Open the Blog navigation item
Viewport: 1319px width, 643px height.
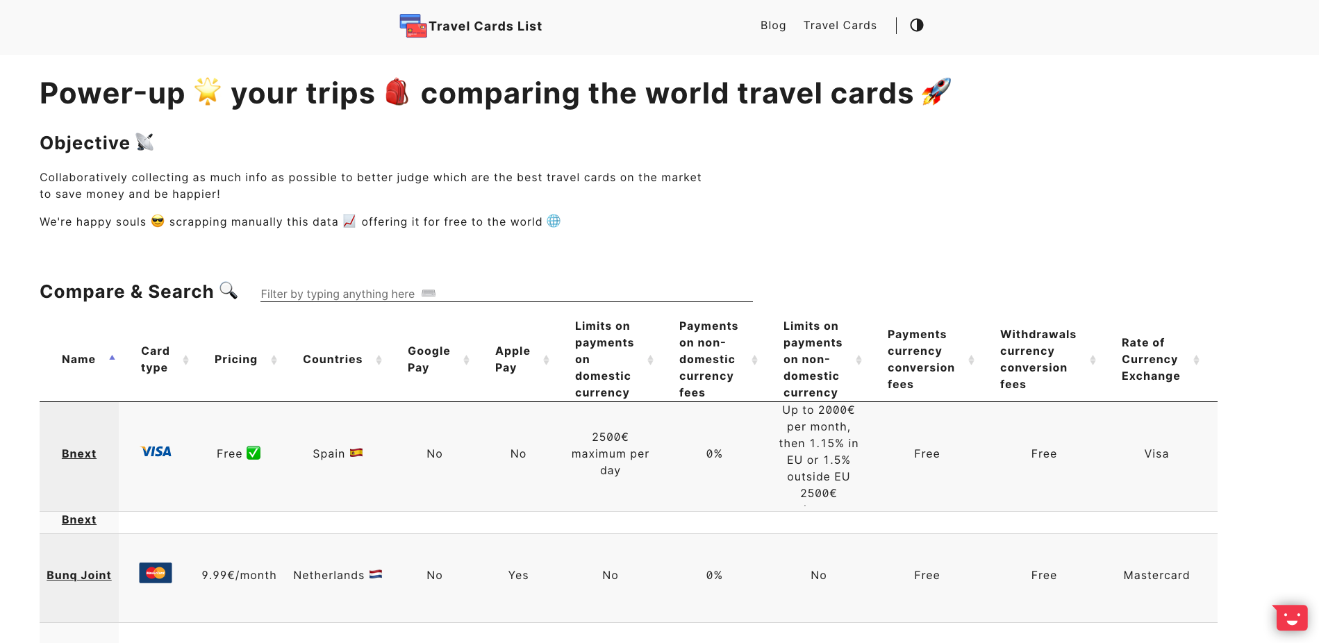773,25
